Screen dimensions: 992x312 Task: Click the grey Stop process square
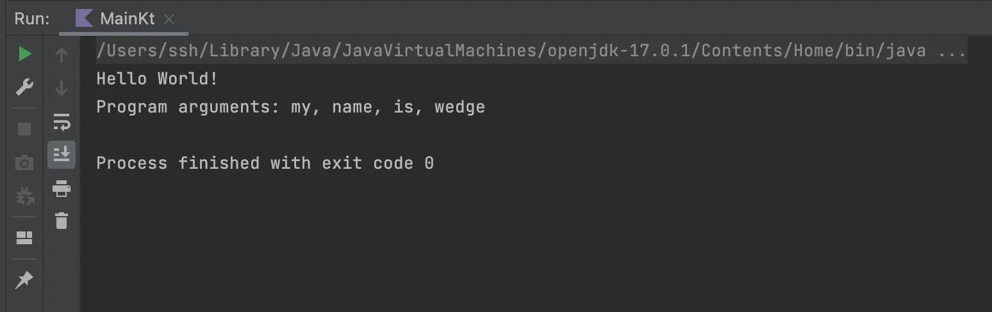[24, 129]
